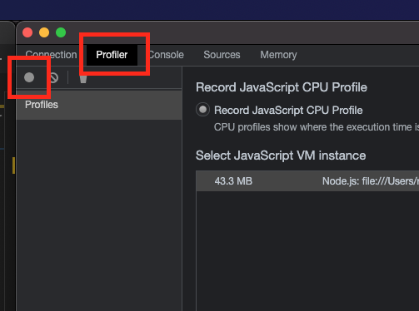Click the Node.js file path text
This screenshot has height=311, width=419.
point(371,181)
